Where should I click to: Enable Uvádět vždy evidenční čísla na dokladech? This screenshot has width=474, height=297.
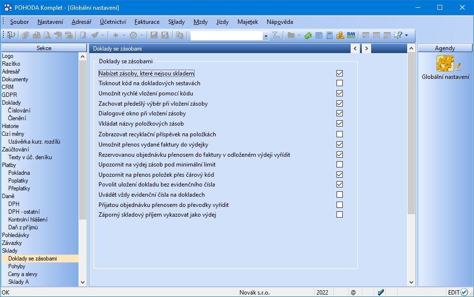pos(339,195)
